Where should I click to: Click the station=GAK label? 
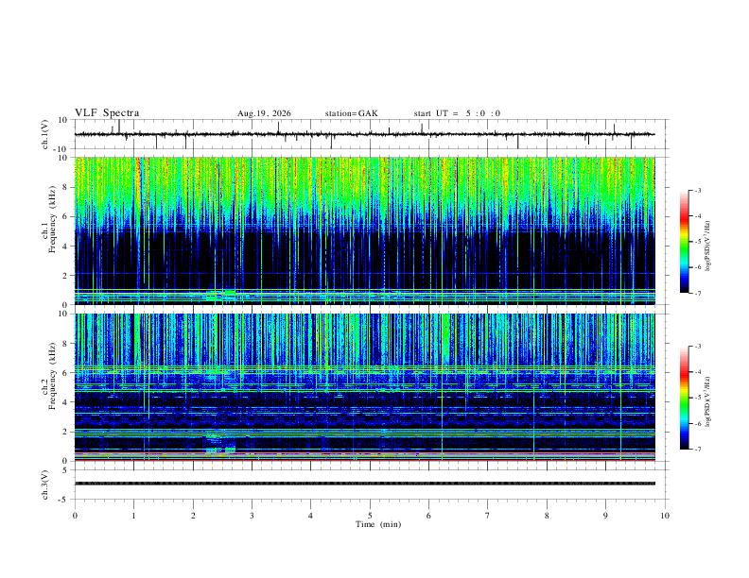pyautogui.click(x=351, y=113)
